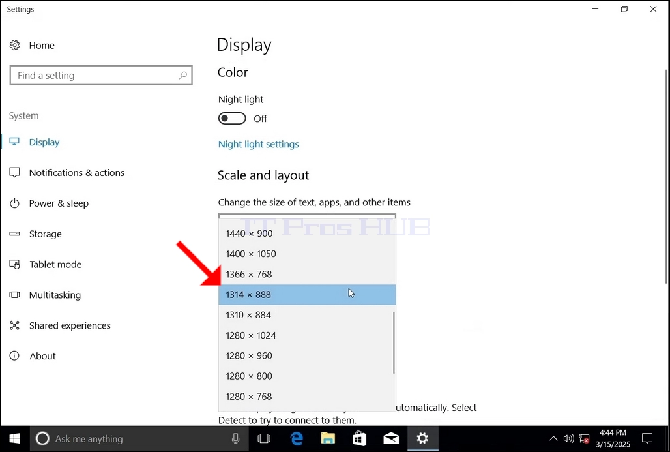
Task: Open Power & sleep settings
Action: pos(59,203)
